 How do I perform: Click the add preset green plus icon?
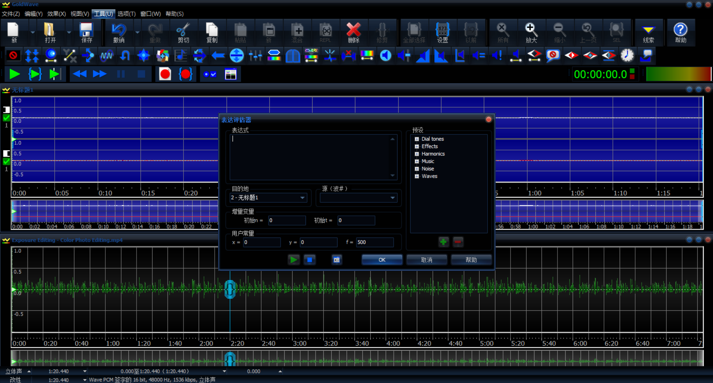[x=443, y=242]
